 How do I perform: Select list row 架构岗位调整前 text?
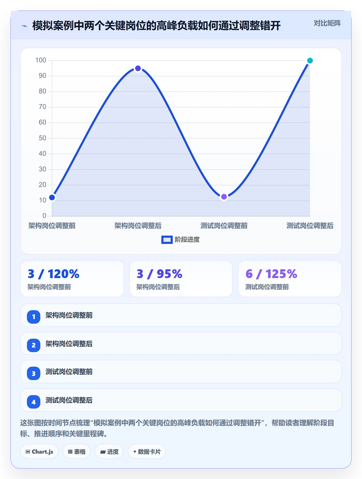pos(69,315)
